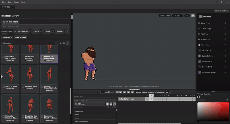Jump to first frame playback button
230x124 pixels.
click(117, 92)
